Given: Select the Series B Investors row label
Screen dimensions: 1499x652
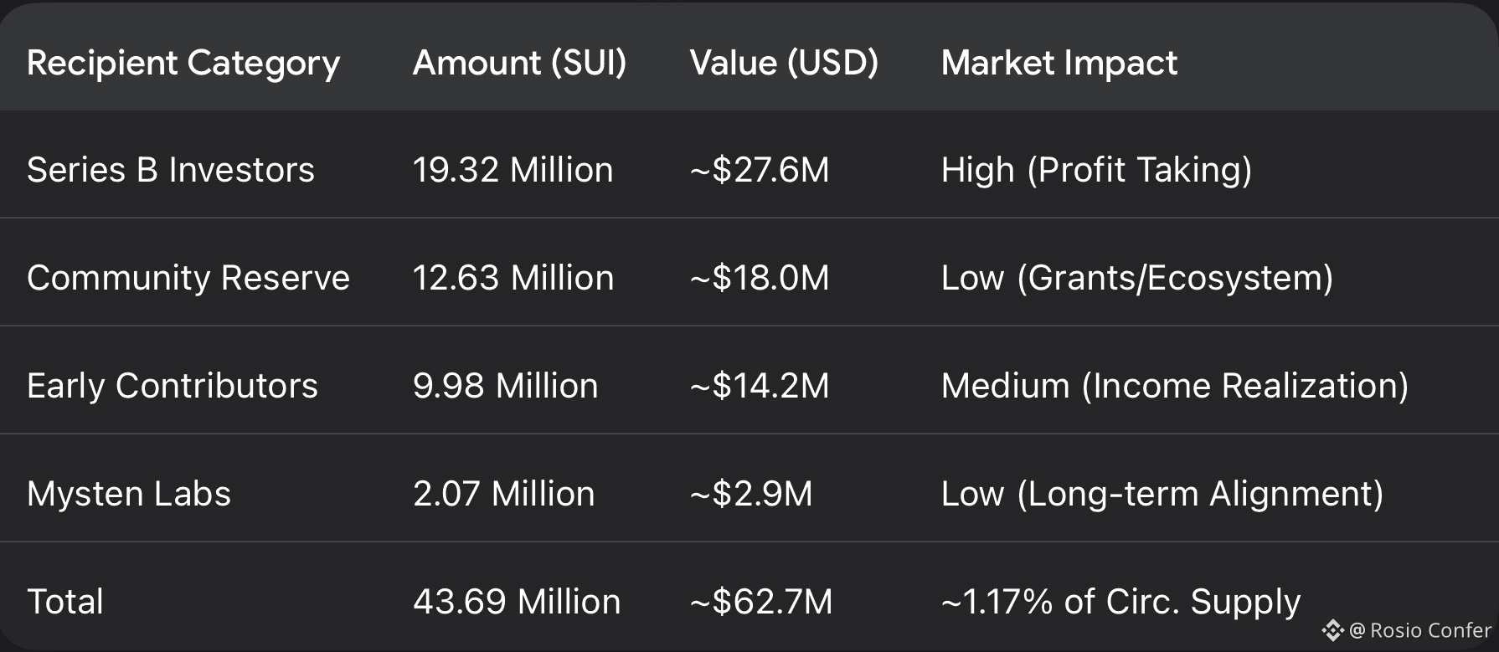Looking at the screenshot, I should coord(171,170).
